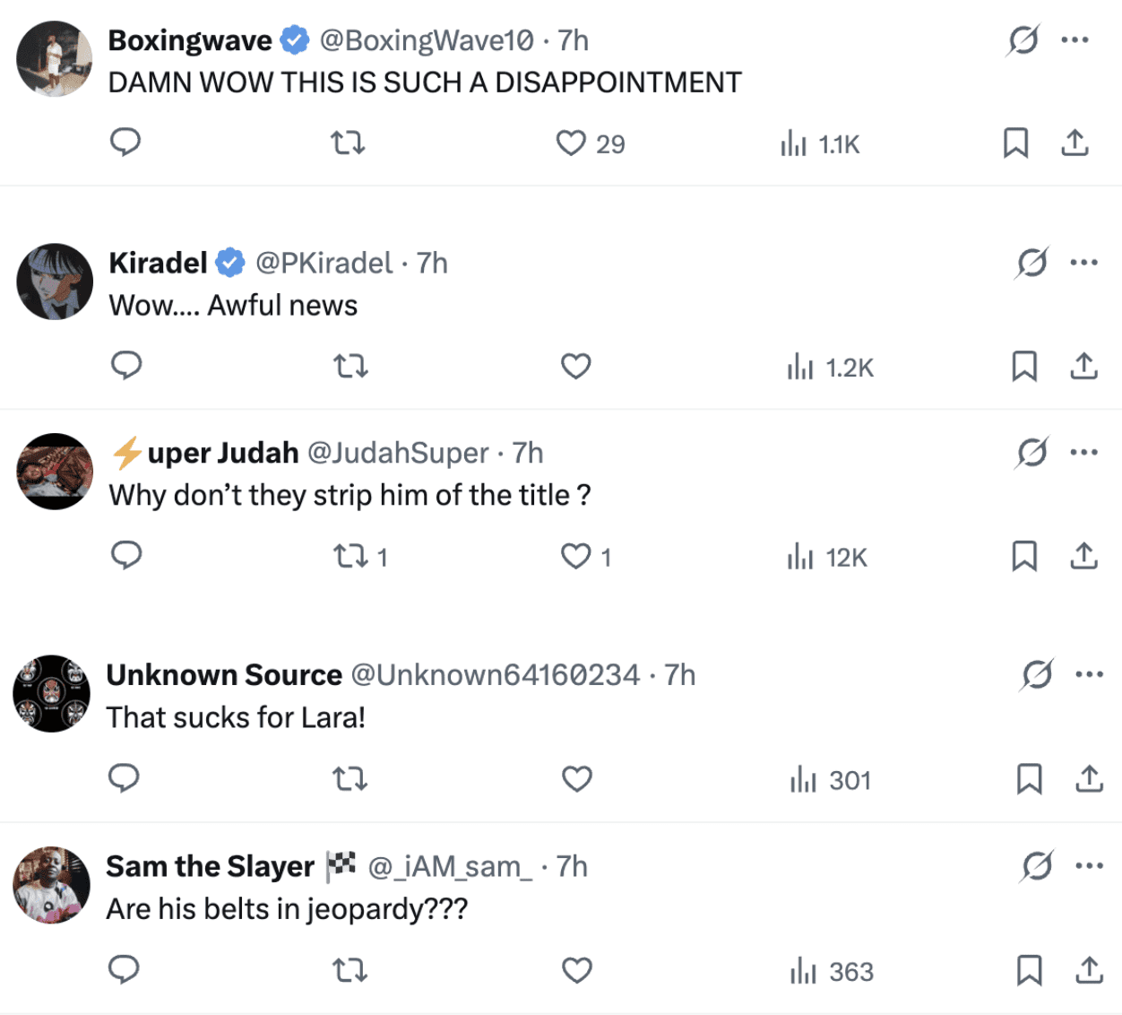This screenshot has height=1015, width=1122.
Task: Open more options on Boxingwave's tweet
Action: [1075, 40]
